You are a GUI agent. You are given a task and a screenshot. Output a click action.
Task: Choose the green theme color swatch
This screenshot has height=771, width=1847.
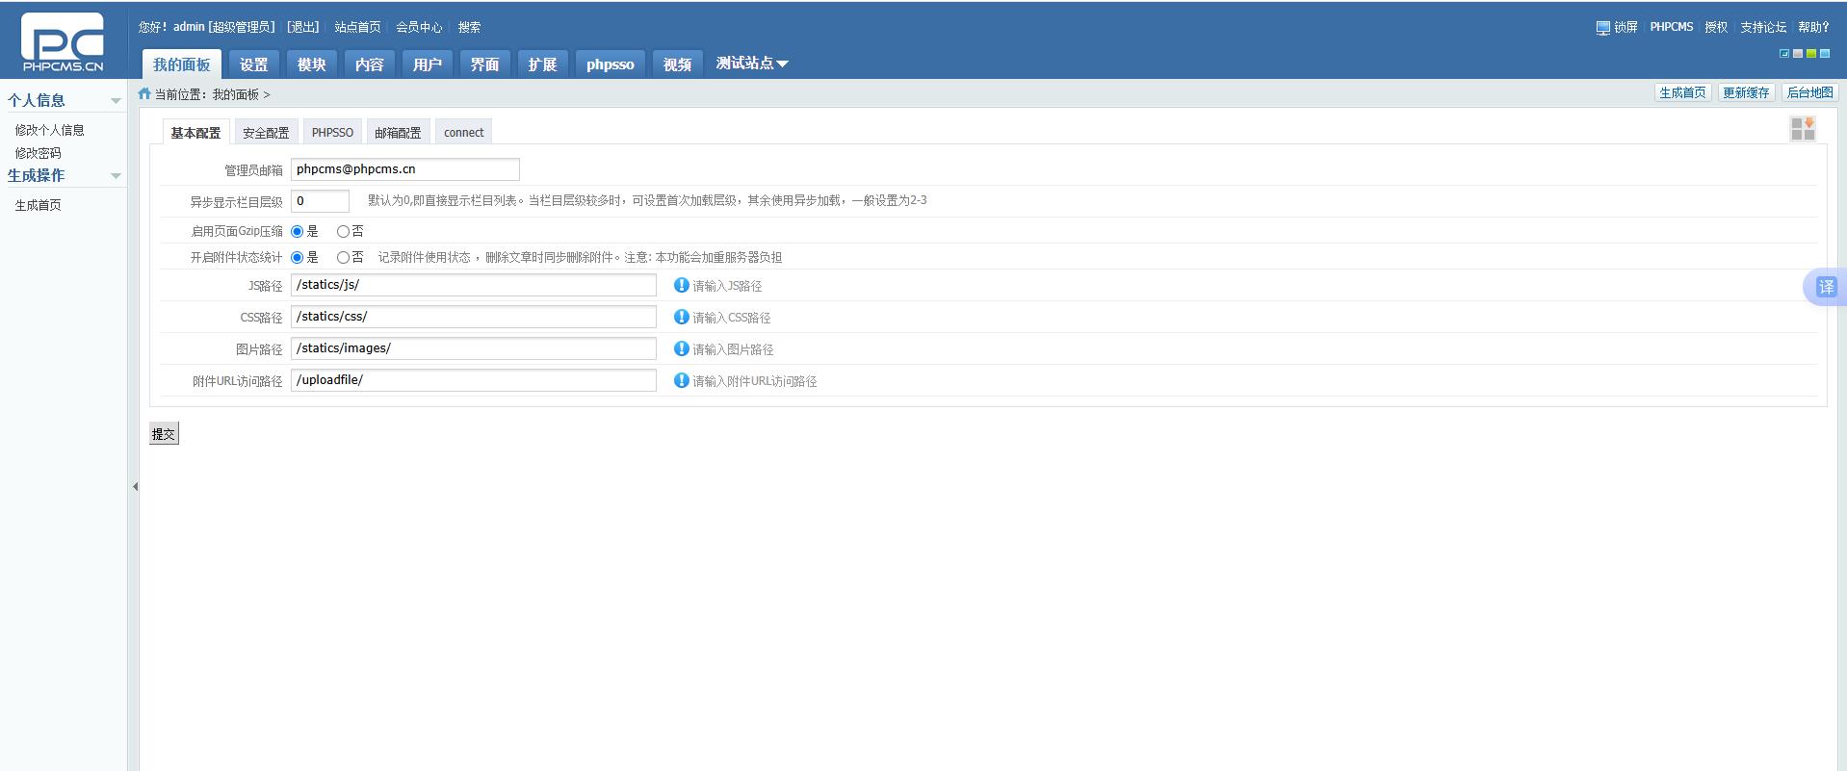click(1810, 54)
